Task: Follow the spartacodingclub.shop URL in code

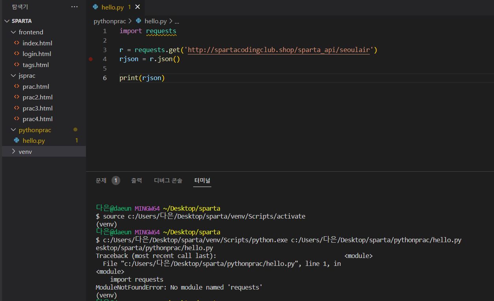Action: 279,50
